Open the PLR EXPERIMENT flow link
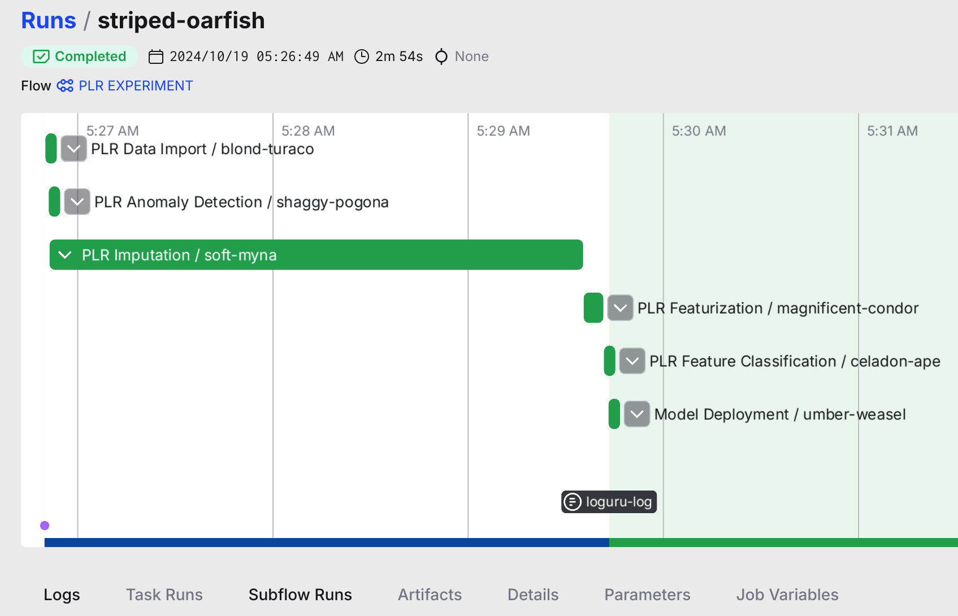Viewport: 958px width, 616px height. (136, 86)
